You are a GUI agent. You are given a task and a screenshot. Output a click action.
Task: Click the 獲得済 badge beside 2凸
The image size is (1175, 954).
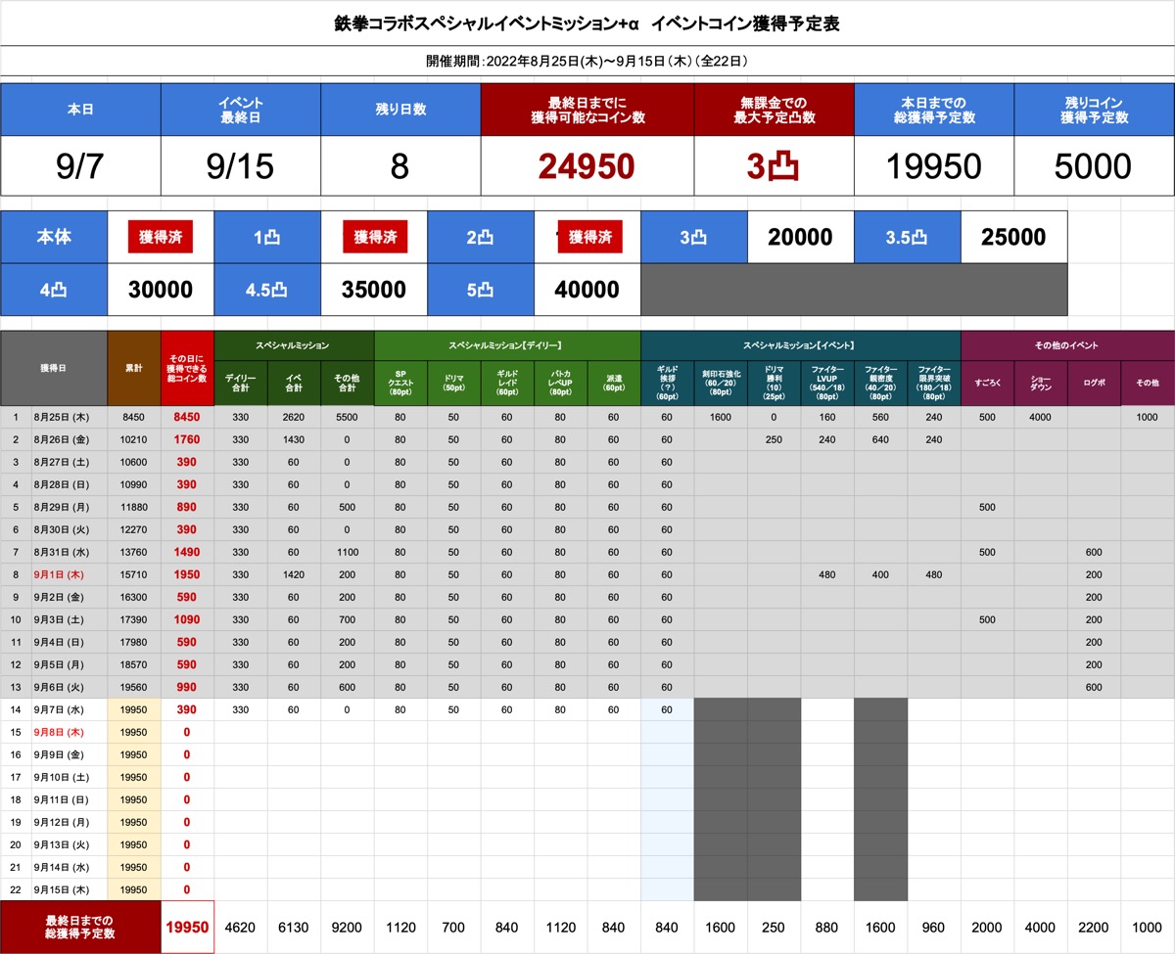click(x=589, y=237)
